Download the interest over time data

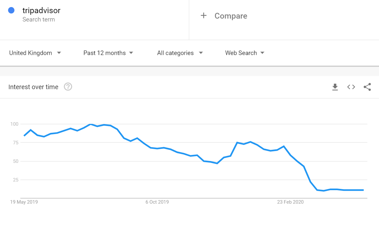(x=335, y=87)
